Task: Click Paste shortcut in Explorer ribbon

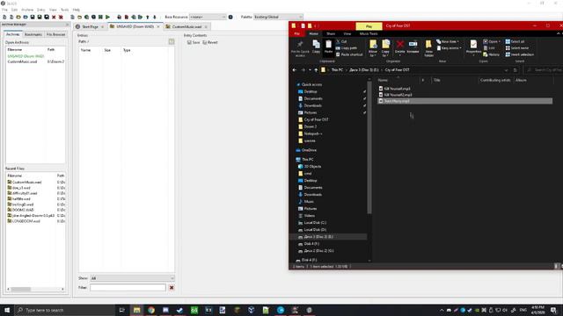Action: pyautogui.click(x=349, y=54)
